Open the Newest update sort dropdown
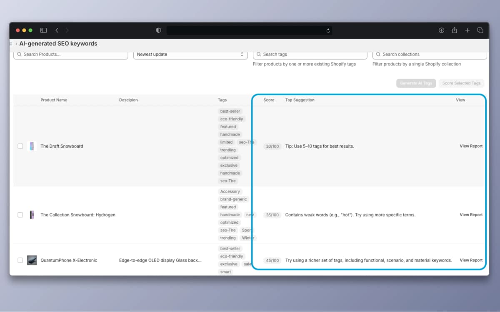This screenshot has width=500, height=312. pyautogui.click(x=190, y=54)
